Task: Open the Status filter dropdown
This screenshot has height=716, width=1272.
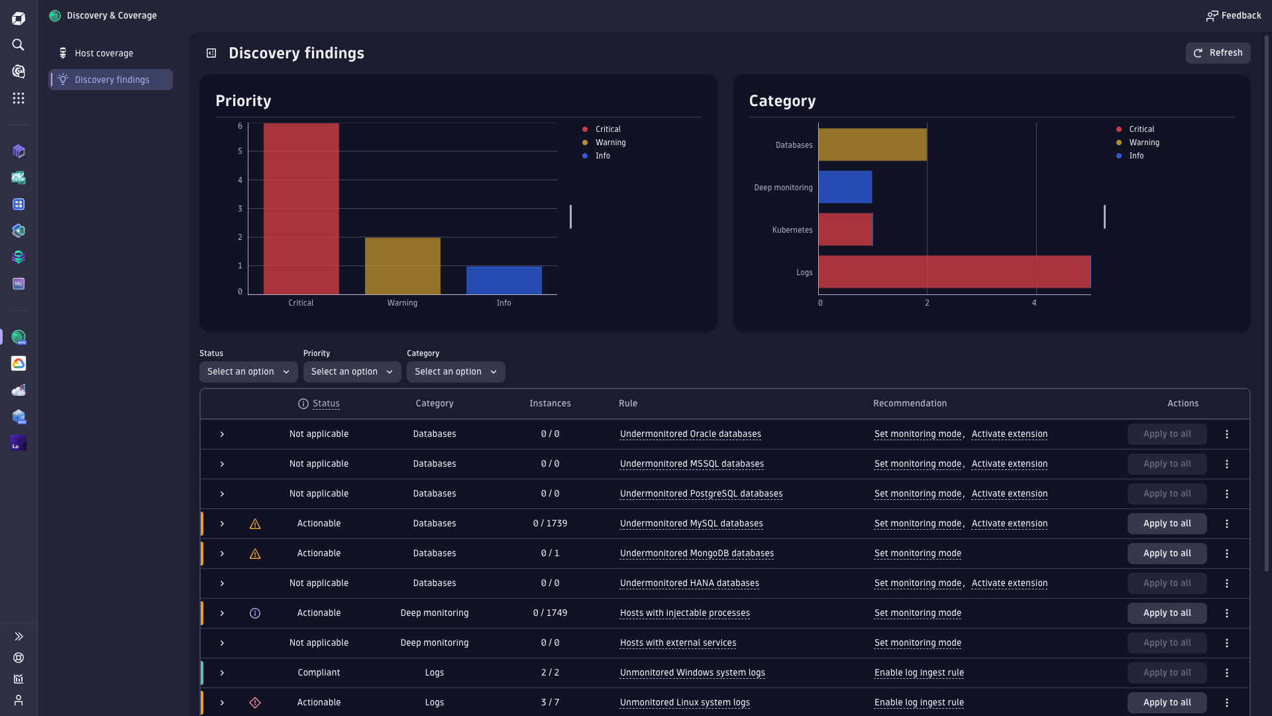Action: pos(248,372)
